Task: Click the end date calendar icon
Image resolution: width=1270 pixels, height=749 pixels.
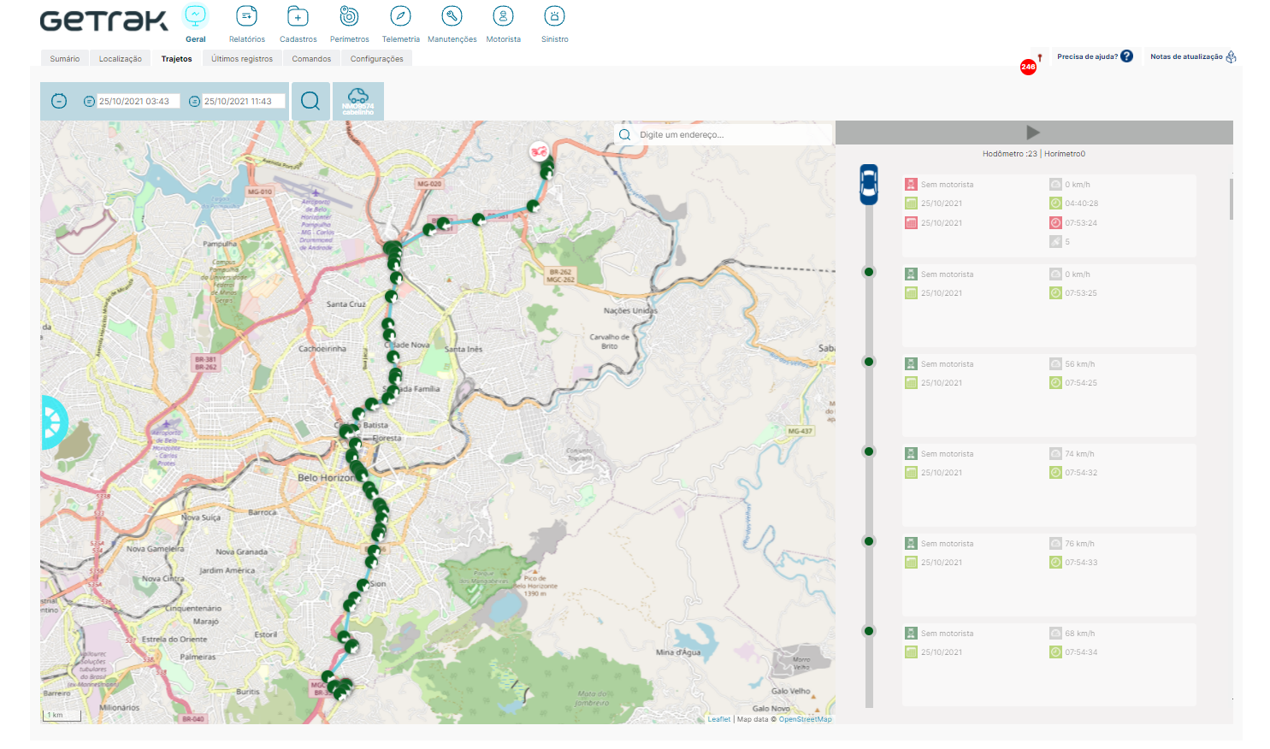Action: (x=194, y=101)
